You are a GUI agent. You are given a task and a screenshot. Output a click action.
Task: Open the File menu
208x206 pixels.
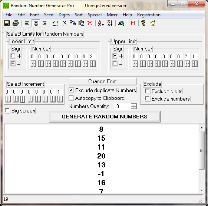[9, 15]
